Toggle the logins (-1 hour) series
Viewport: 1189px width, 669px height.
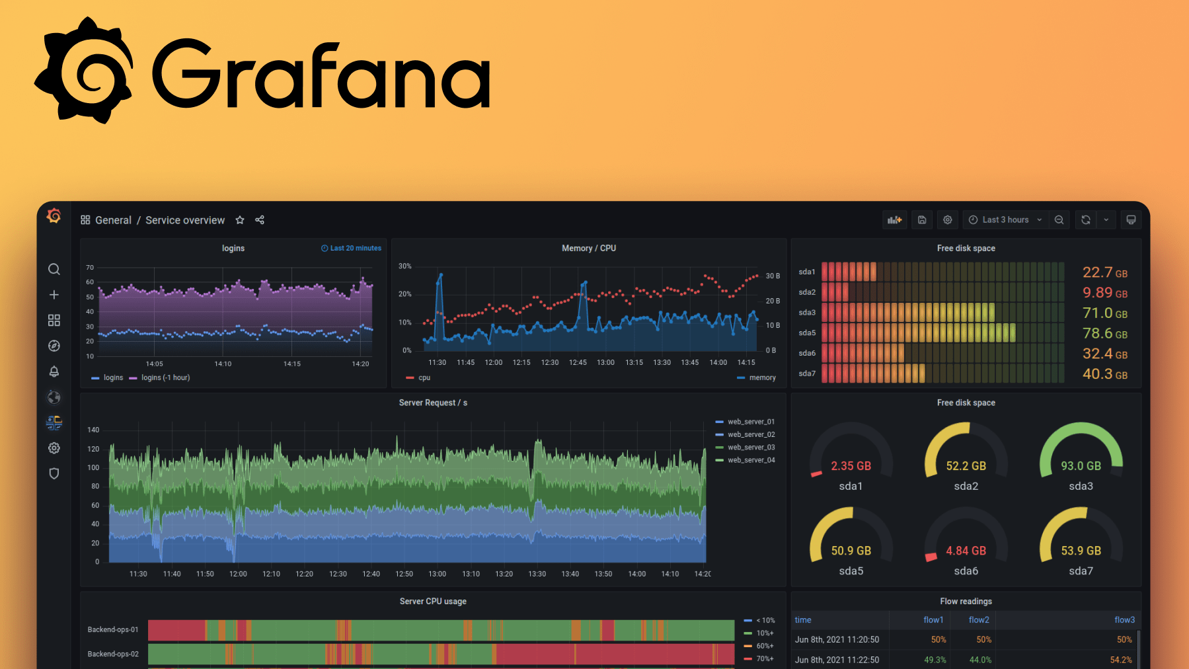pyautogui.click(x=159, y=377)
